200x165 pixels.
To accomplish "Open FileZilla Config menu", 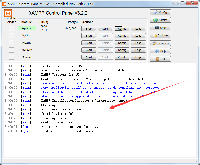I will [122, 43].
